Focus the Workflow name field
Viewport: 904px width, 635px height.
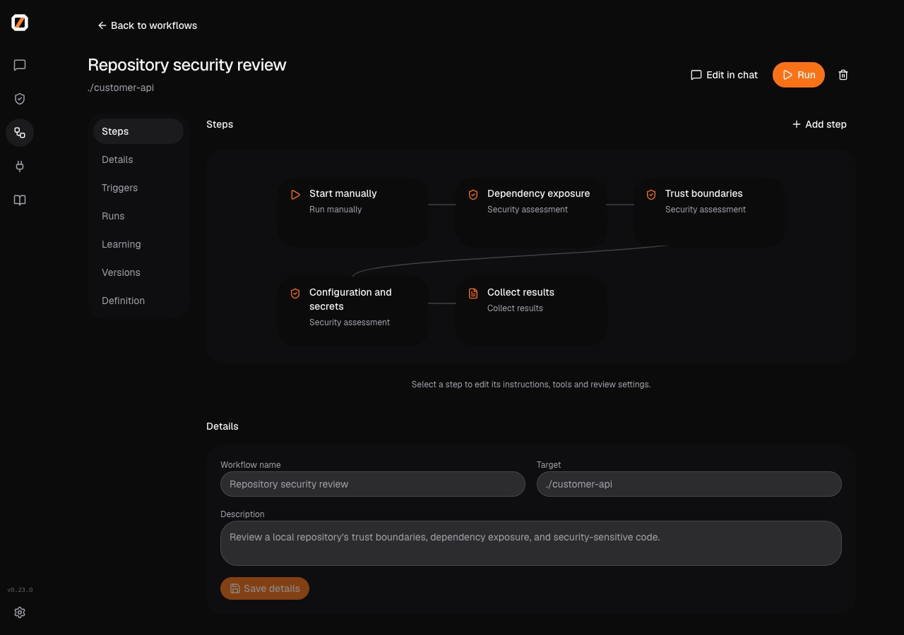pos(373,484)
